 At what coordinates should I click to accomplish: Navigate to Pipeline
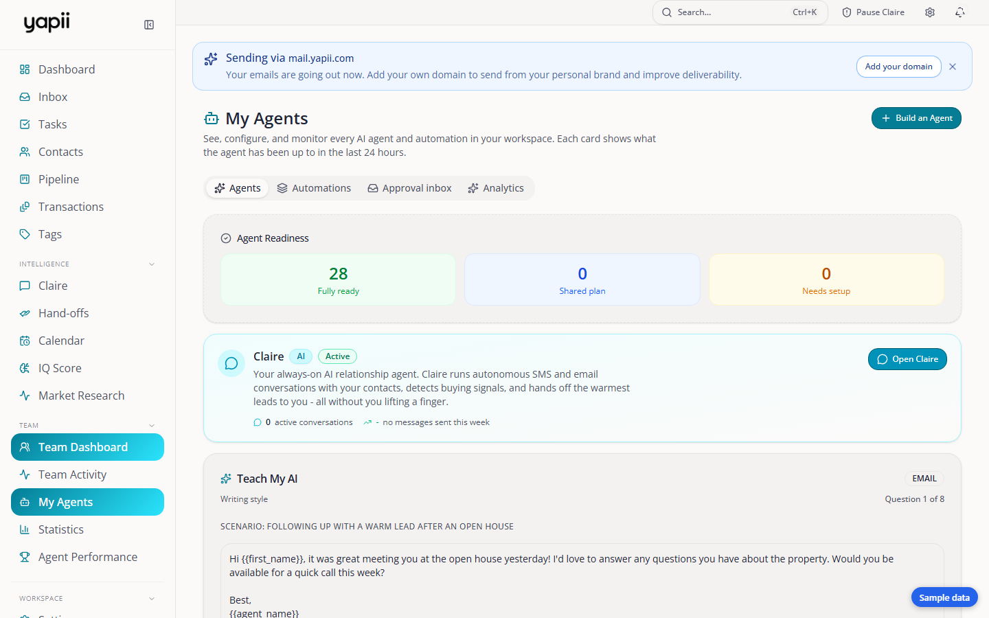click(x=87, y=179)
